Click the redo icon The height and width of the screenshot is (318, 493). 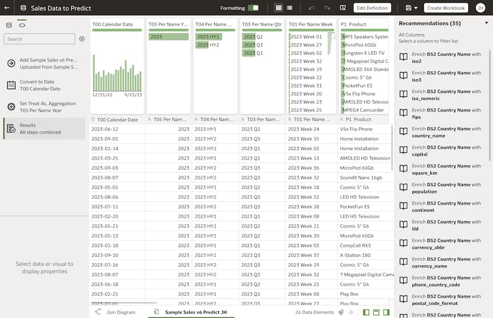click(x=327, y=8)
